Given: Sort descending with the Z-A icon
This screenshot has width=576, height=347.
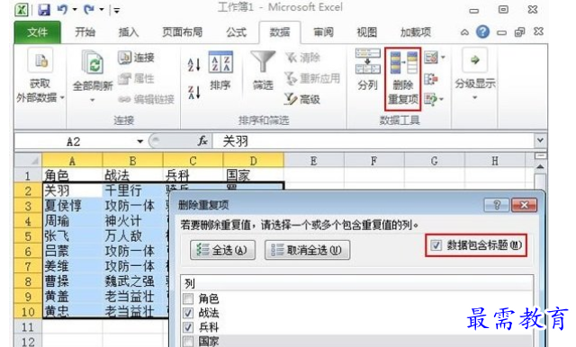Looking at the screenshot, I should tap(193, 92).
